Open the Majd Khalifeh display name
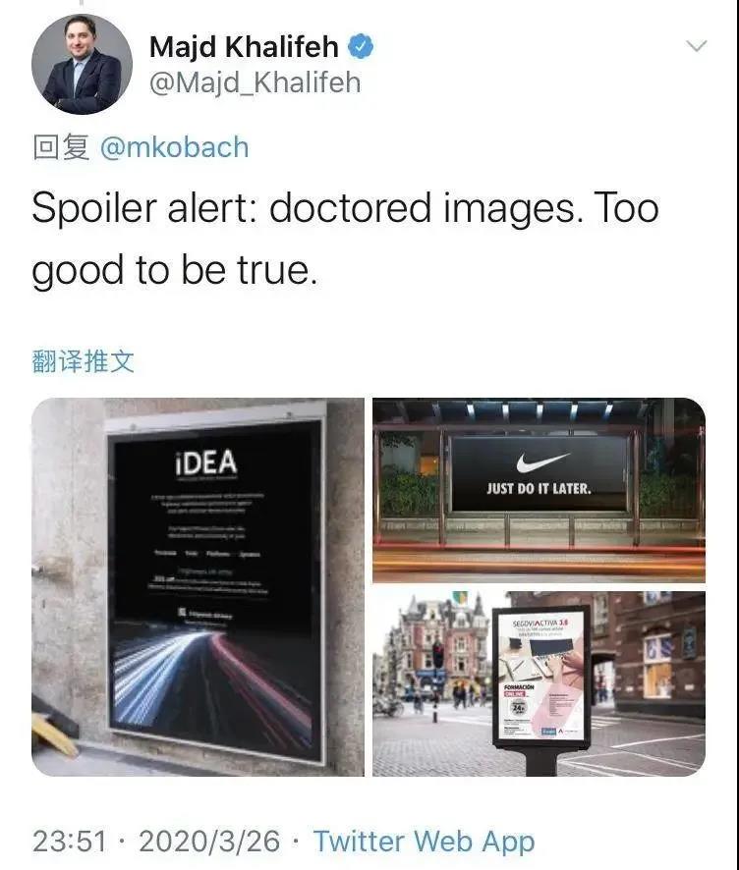Viewport: 739px width, 870px height. click(244, 46)
